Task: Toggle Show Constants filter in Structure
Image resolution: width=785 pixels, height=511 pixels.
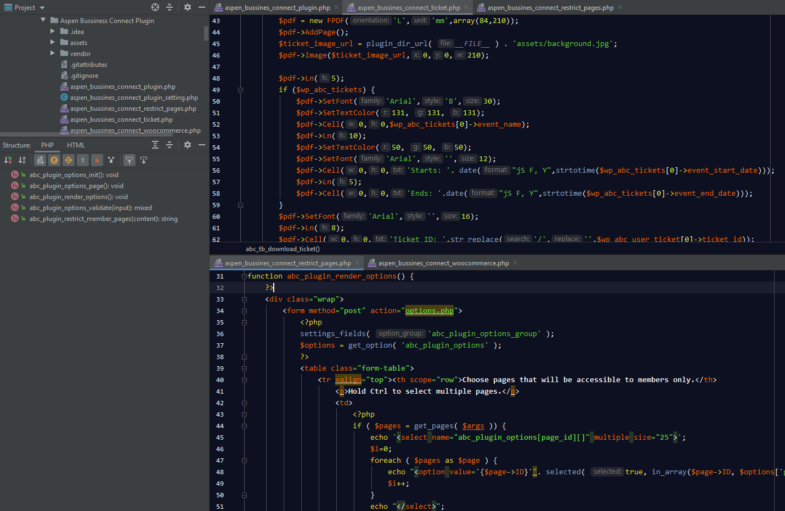Action: pos(69,160)
